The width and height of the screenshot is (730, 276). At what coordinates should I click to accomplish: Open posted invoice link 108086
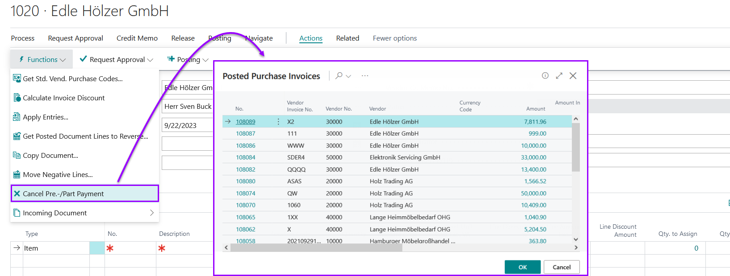click(246, 145)
